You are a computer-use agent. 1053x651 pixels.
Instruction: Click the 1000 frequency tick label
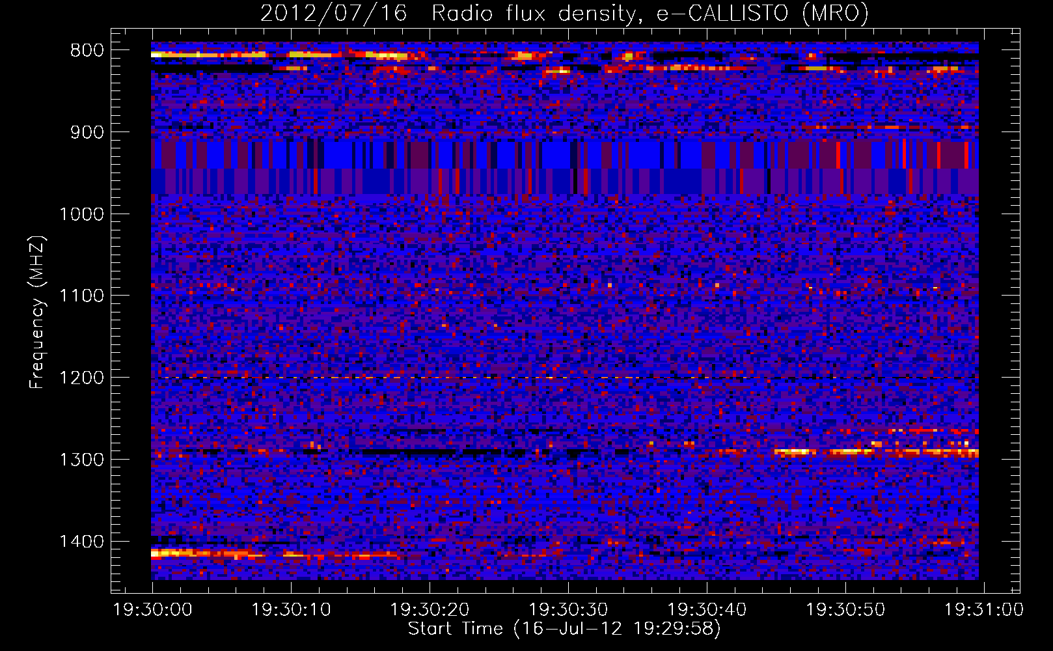[x=81, y=214]
